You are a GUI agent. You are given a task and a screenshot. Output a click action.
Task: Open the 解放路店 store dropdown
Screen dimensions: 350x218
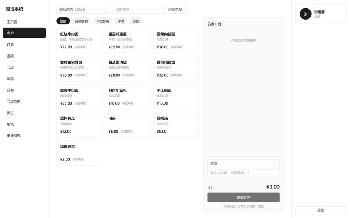click(83, 10)
